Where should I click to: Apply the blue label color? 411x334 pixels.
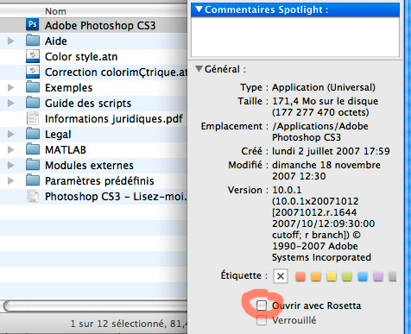(x=363, y=276)
